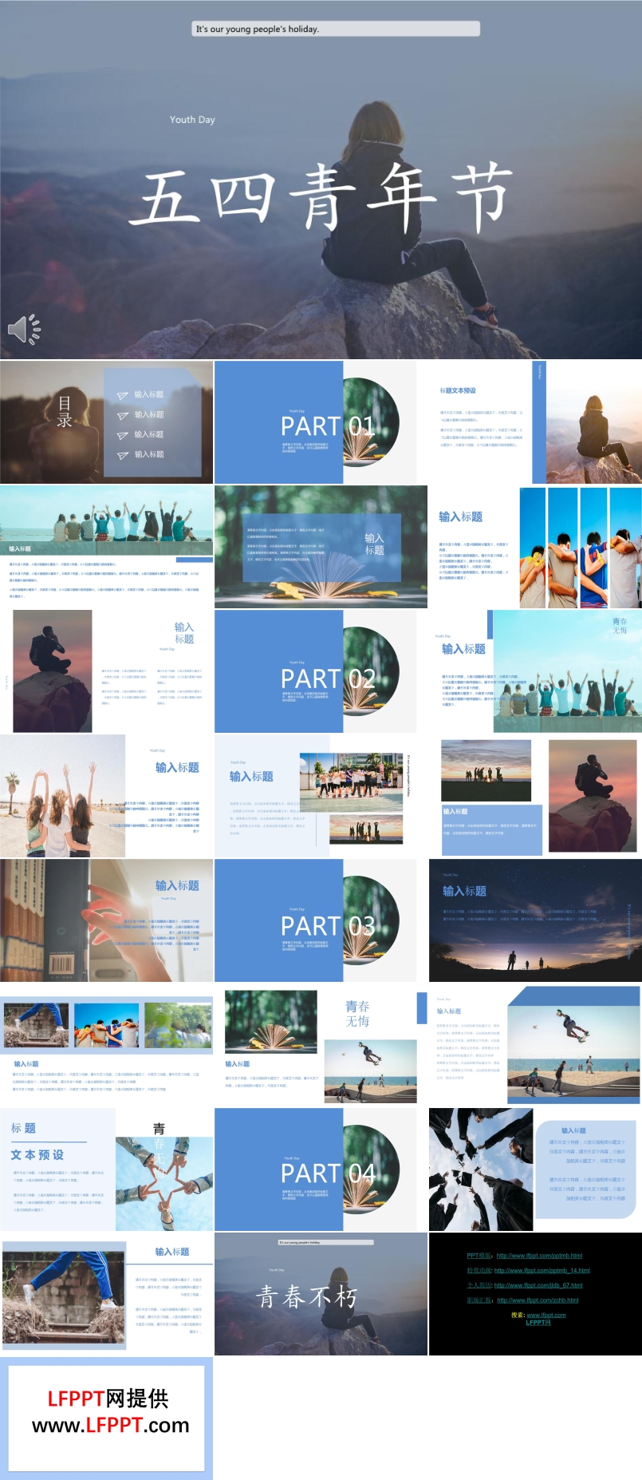Click the open book circle on PART 01
Image resolution: width=642 pixels, height=1480 pixels.
pos(371,422)
